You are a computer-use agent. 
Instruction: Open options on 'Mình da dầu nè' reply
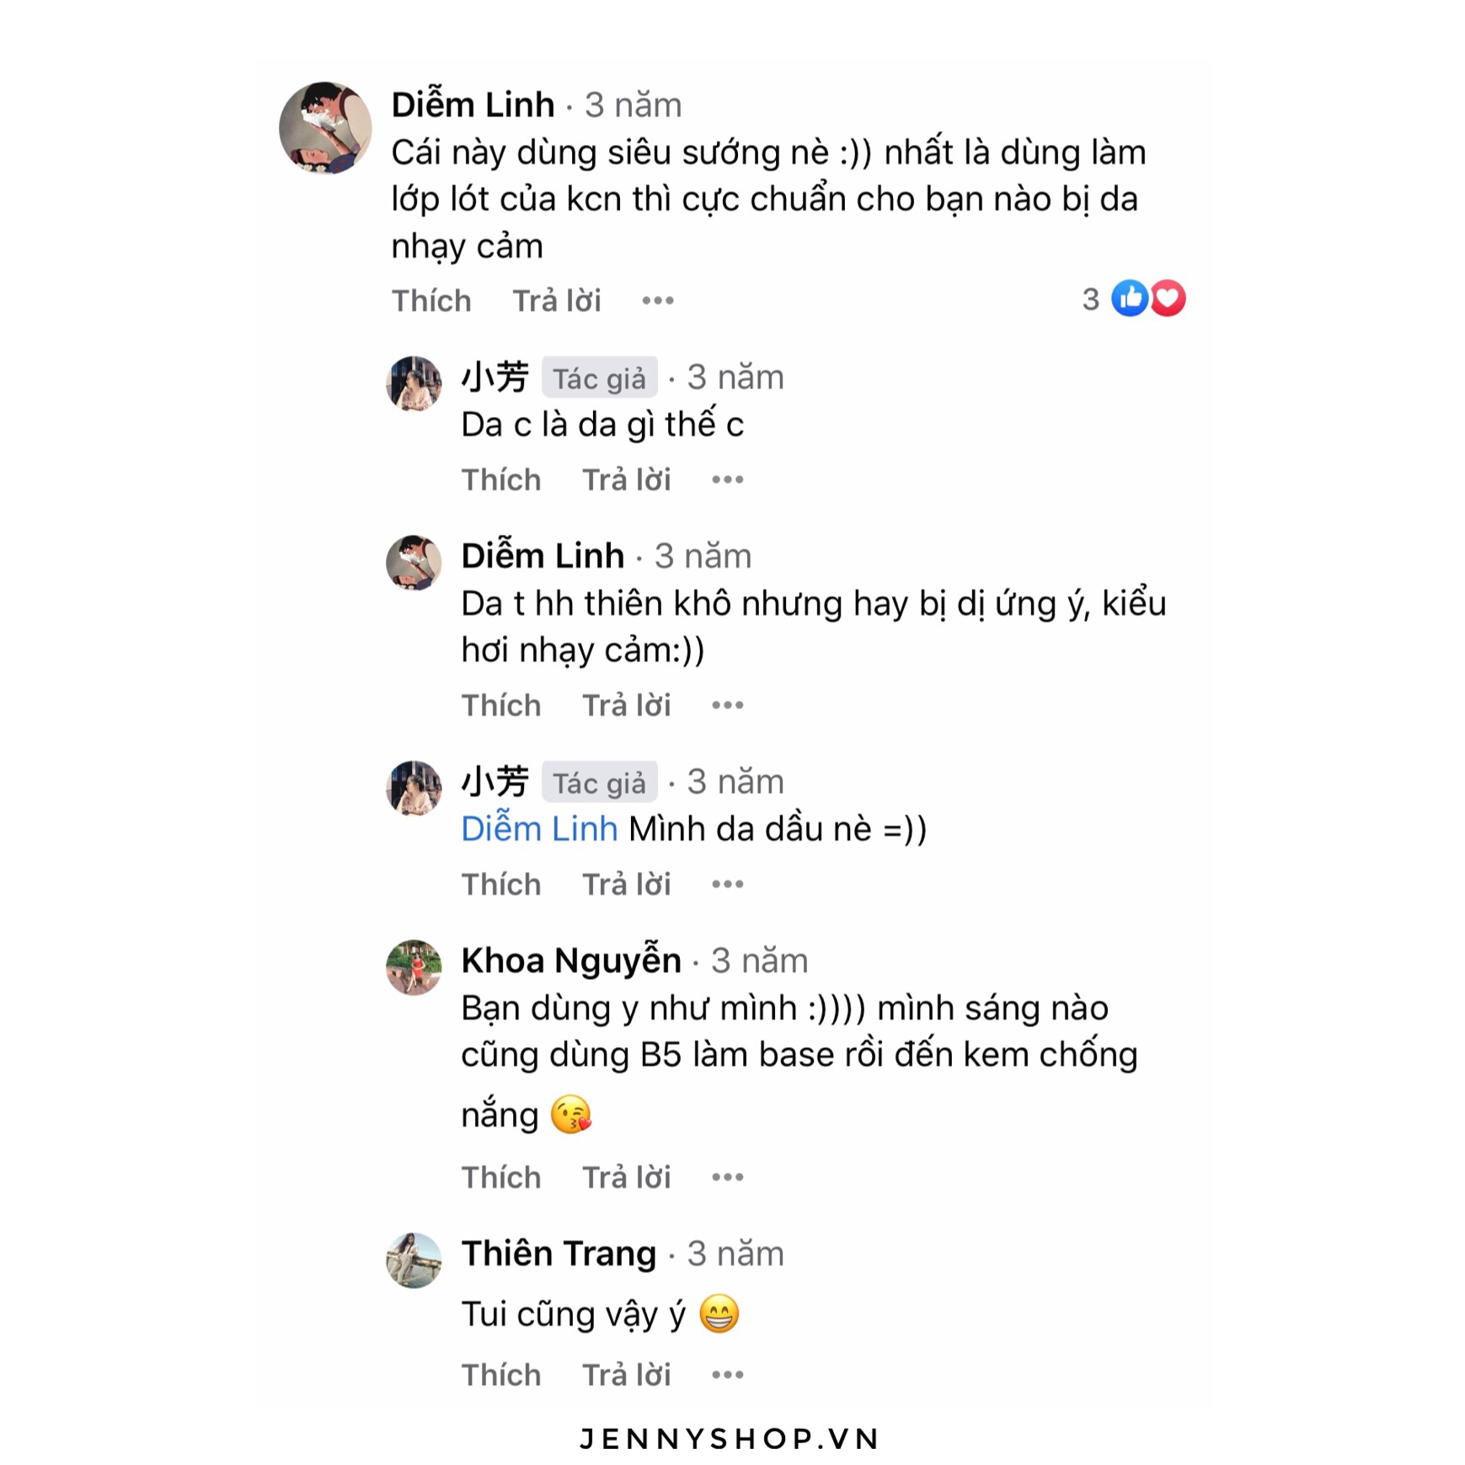tap(727, 885)
